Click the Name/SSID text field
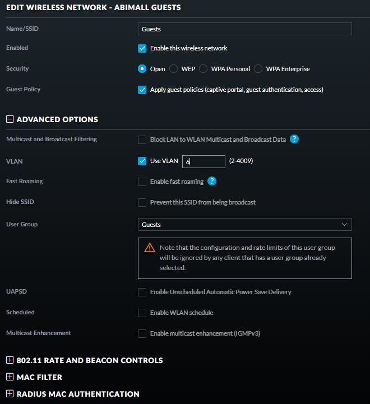The height and width of the screenshot is (404, 370). click(x=244, y=29)
